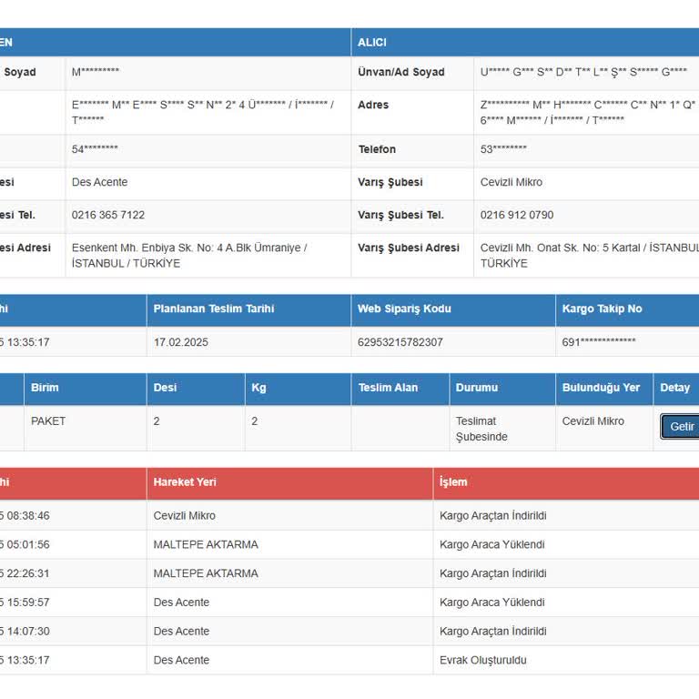Click the PAKET unit cell
699x699 pixels.
pos(48,421)
